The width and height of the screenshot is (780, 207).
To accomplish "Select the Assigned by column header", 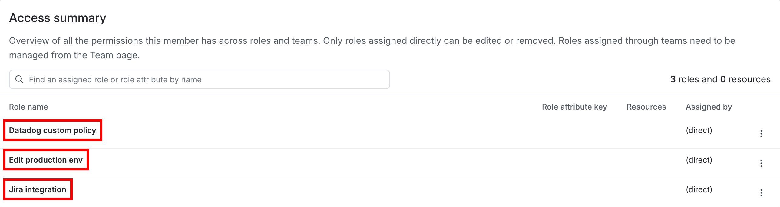I will tap(709, 107).
